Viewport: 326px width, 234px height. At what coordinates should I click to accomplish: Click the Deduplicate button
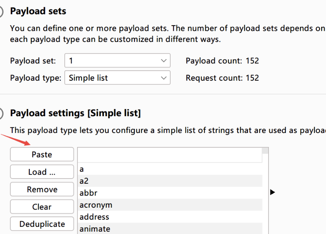tap(42, 224)
